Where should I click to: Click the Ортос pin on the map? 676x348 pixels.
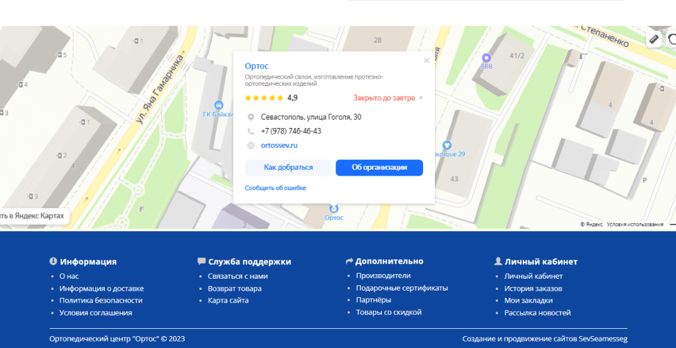(x=333, y=209)
